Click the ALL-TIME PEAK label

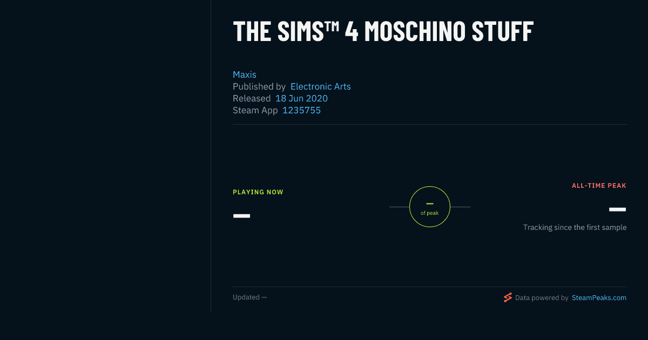pos(599,186)
